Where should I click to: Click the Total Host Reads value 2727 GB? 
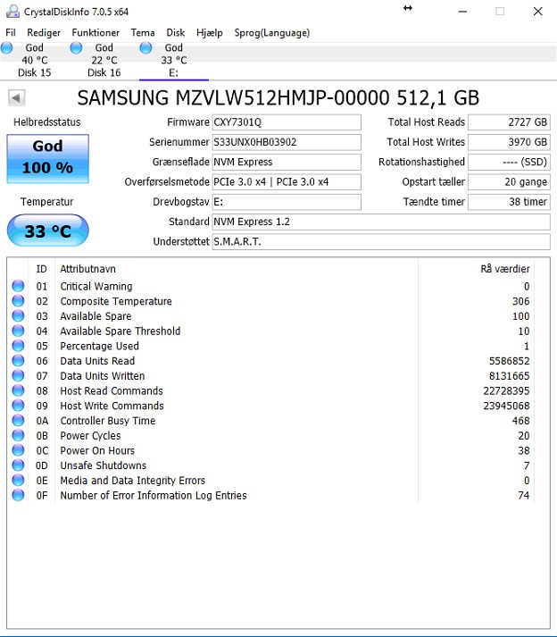(x=509, y=122)
